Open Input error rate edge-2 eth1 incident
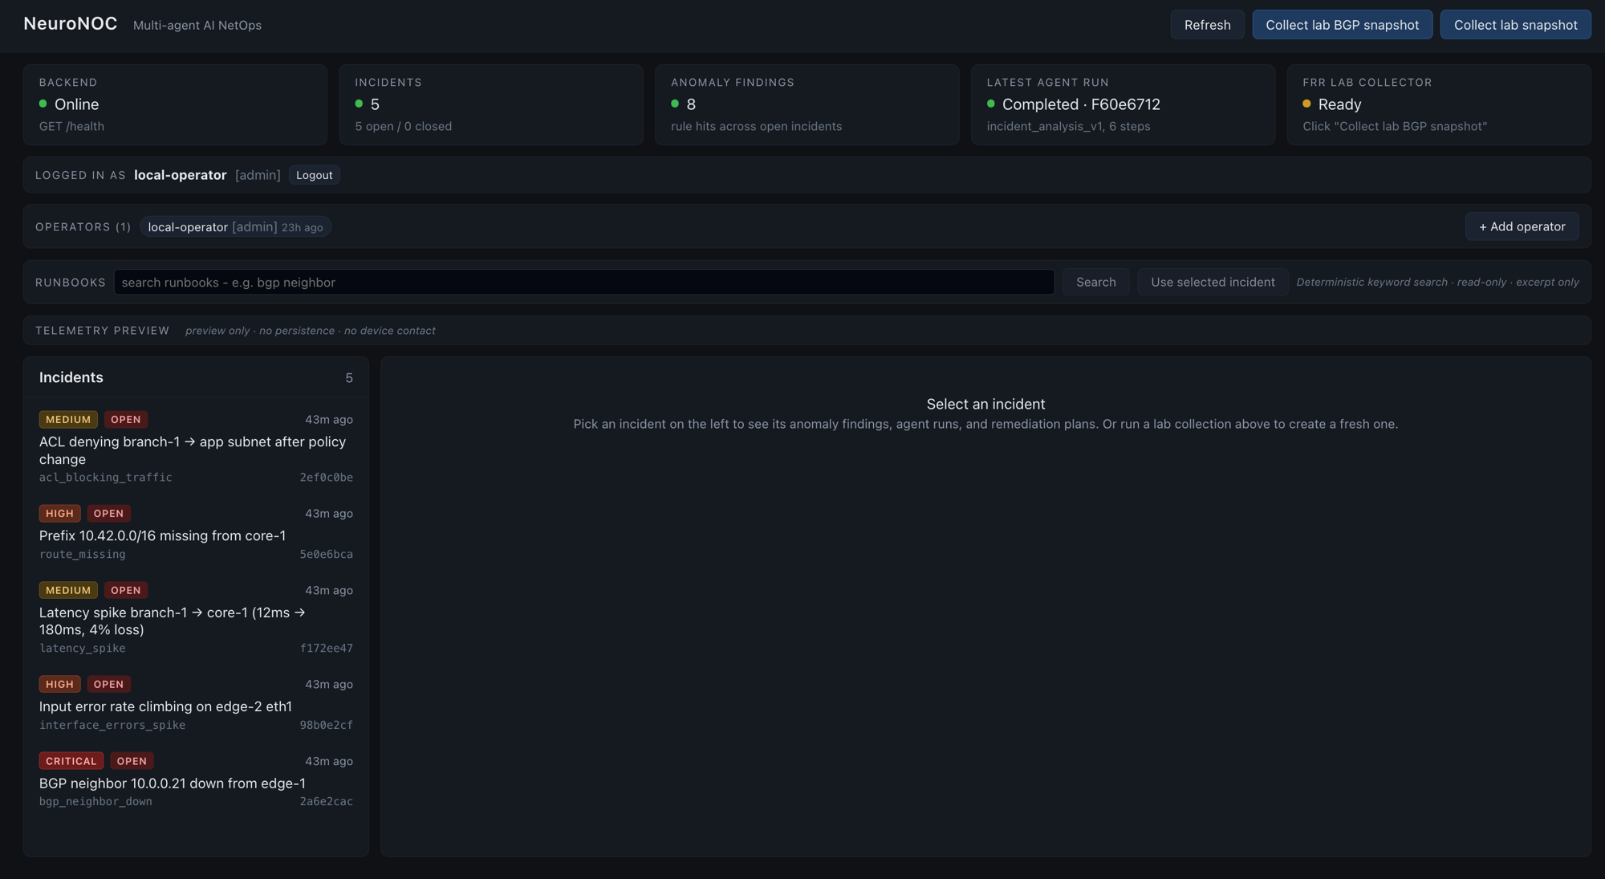 click(196, 704)
